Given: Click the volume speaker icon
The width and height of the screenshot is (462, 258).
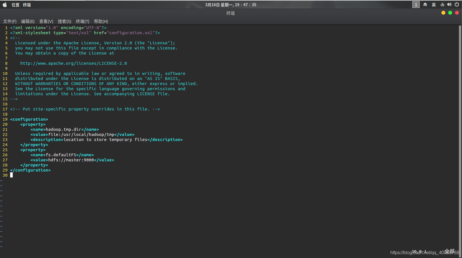Looking at the screenshot, I should (x=449, y=5).
